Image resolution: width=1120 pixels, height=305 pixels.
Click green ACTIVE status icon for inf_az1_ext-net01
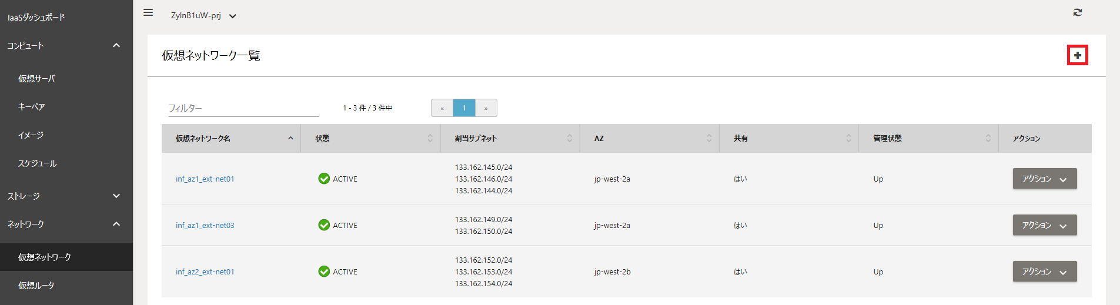coord(324,179)
